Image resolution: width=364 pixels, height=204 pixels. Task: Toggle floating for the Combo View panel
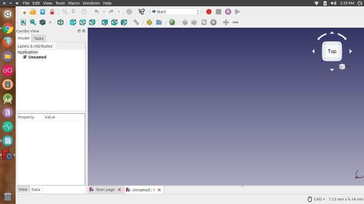click(79, 31)
